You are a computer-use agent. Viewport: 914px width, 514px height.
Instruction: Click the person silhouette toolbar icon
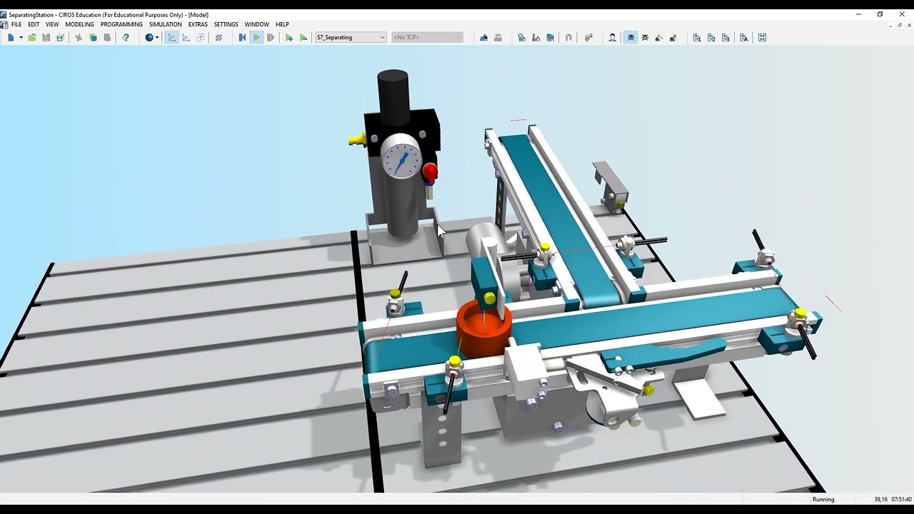(x=612, y=37)
